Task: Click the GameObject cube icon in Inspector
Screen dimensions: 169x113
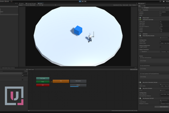Action: click(x=139, y=6)
